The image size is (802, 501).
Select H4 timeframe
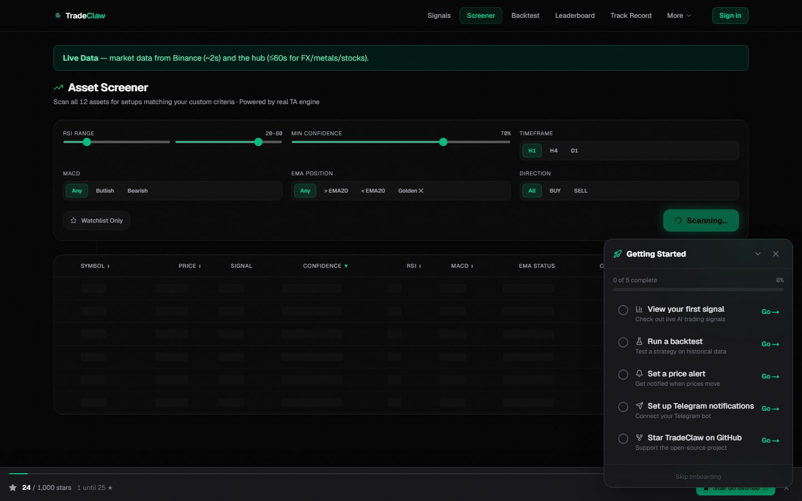(x=554, y=151)
